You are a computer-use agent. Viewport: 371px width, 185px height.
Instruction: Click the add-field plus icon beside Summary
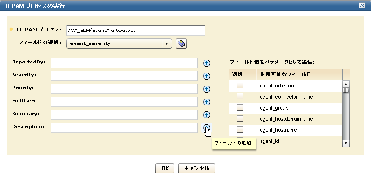click(207, 115)
